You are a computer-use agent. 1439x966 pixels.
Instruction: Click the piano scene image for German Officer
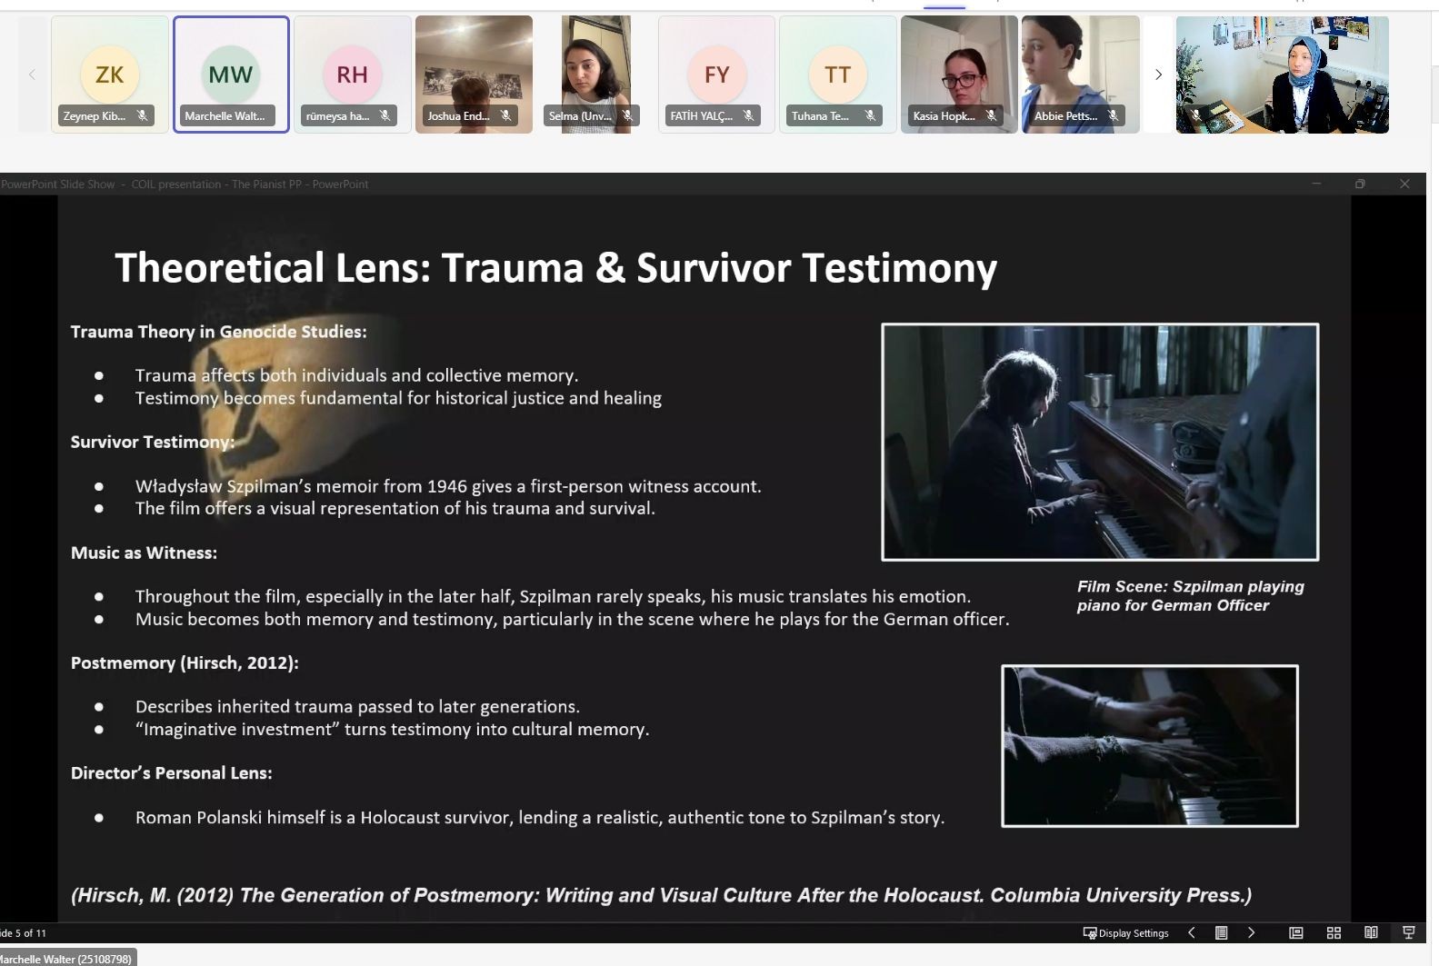1100,442
